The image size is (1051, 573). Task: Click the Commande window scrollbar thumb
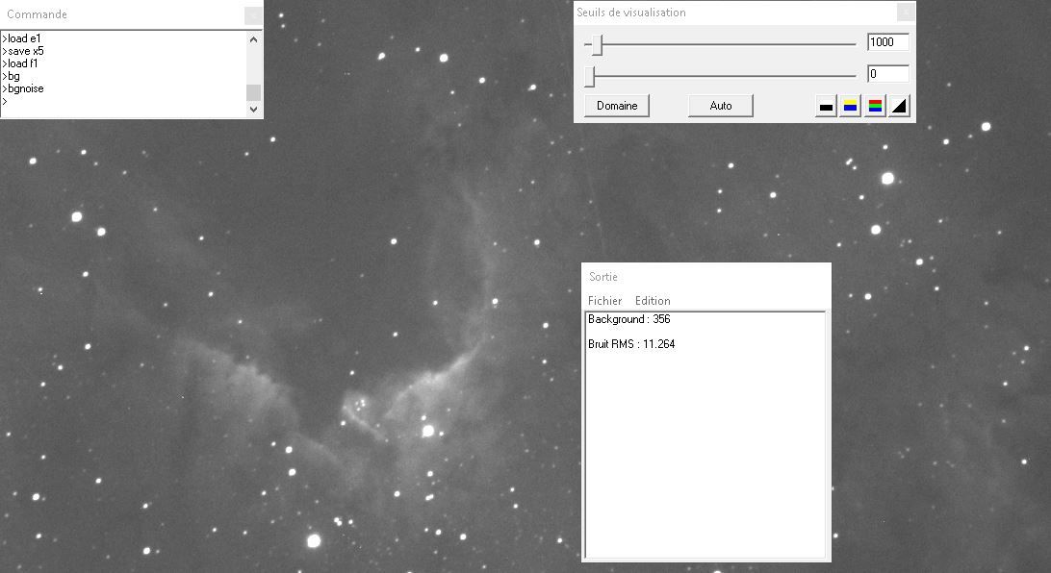click(253, 92)
